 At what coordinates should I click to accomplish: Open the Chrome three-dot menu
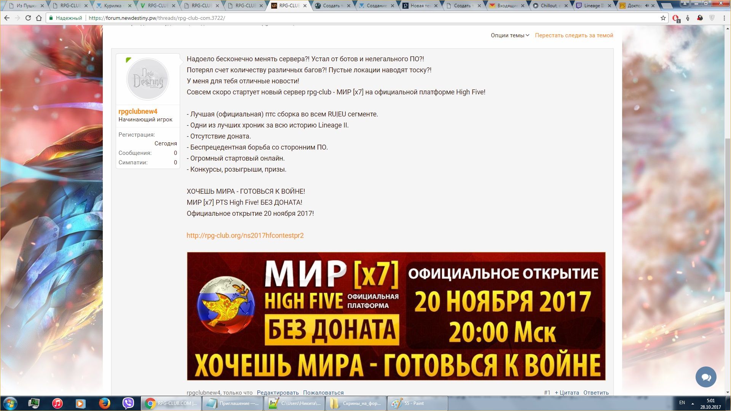[x=724, y=18]
